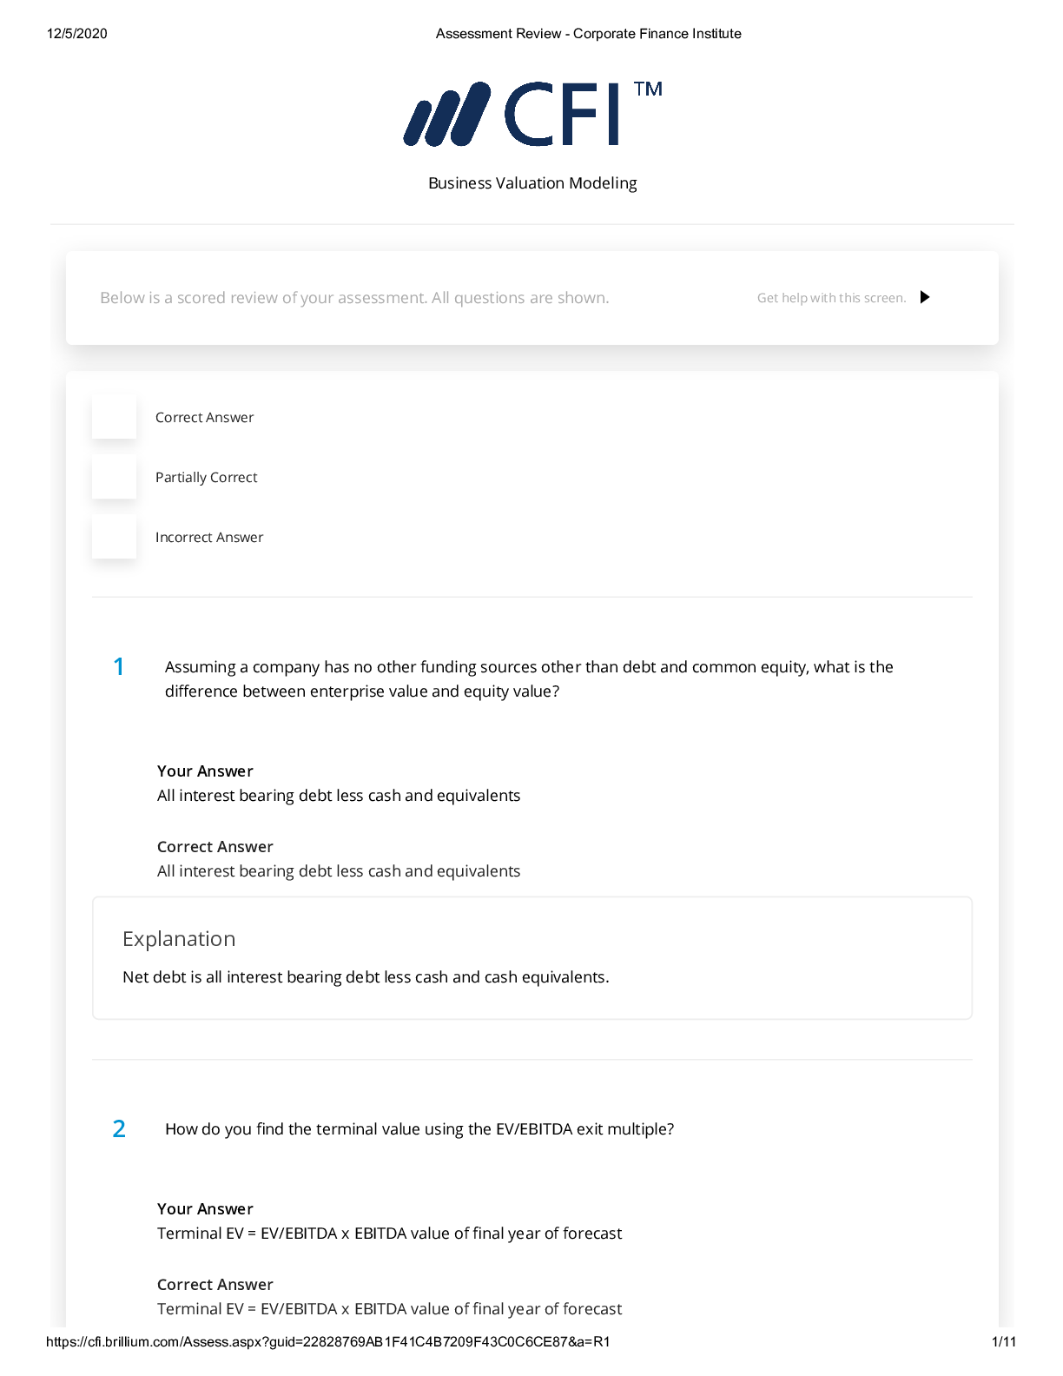Click the Incorrect Answer legend box
Viewport: 1063px width, 1376px height.
tap(115, 537)
